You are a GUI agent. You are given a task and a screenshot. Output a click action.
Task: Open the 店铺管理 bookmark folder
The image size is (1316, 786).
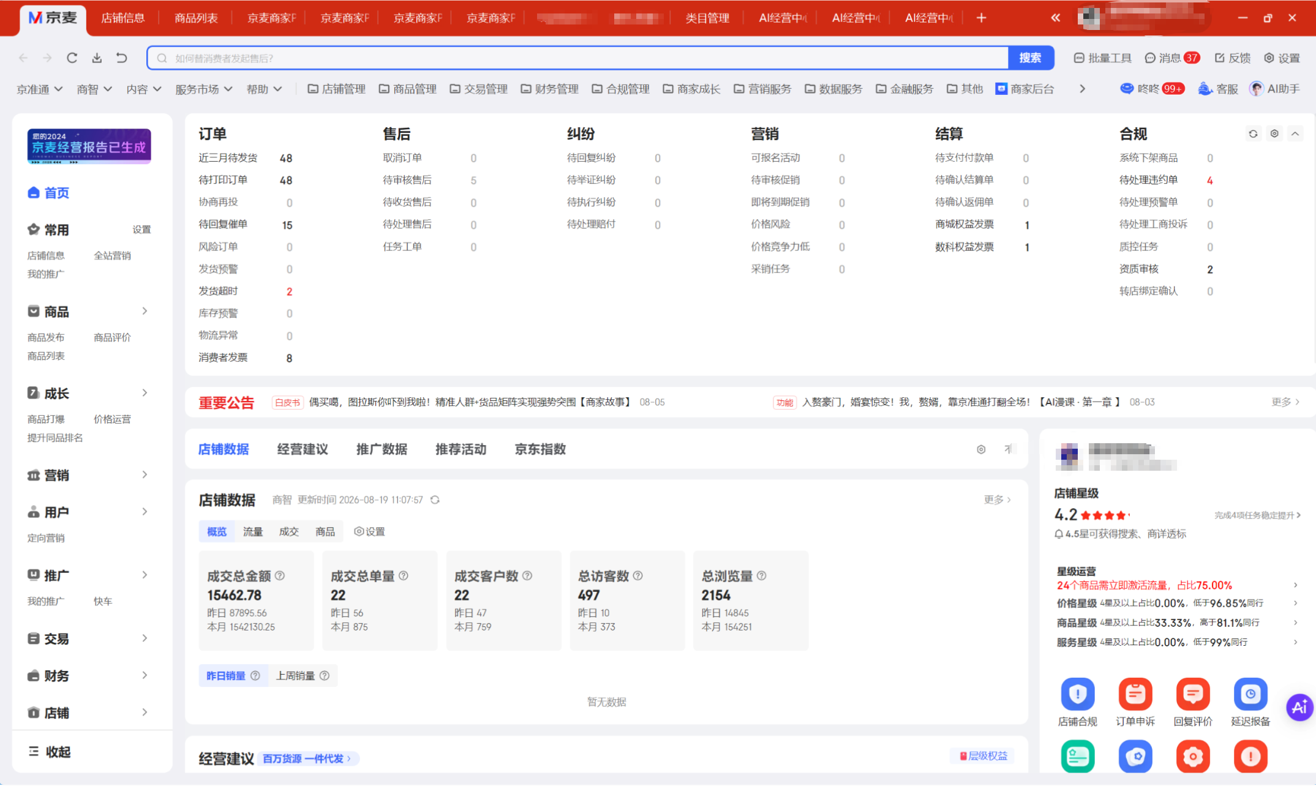pyautogui.click(x=336, y=89)
